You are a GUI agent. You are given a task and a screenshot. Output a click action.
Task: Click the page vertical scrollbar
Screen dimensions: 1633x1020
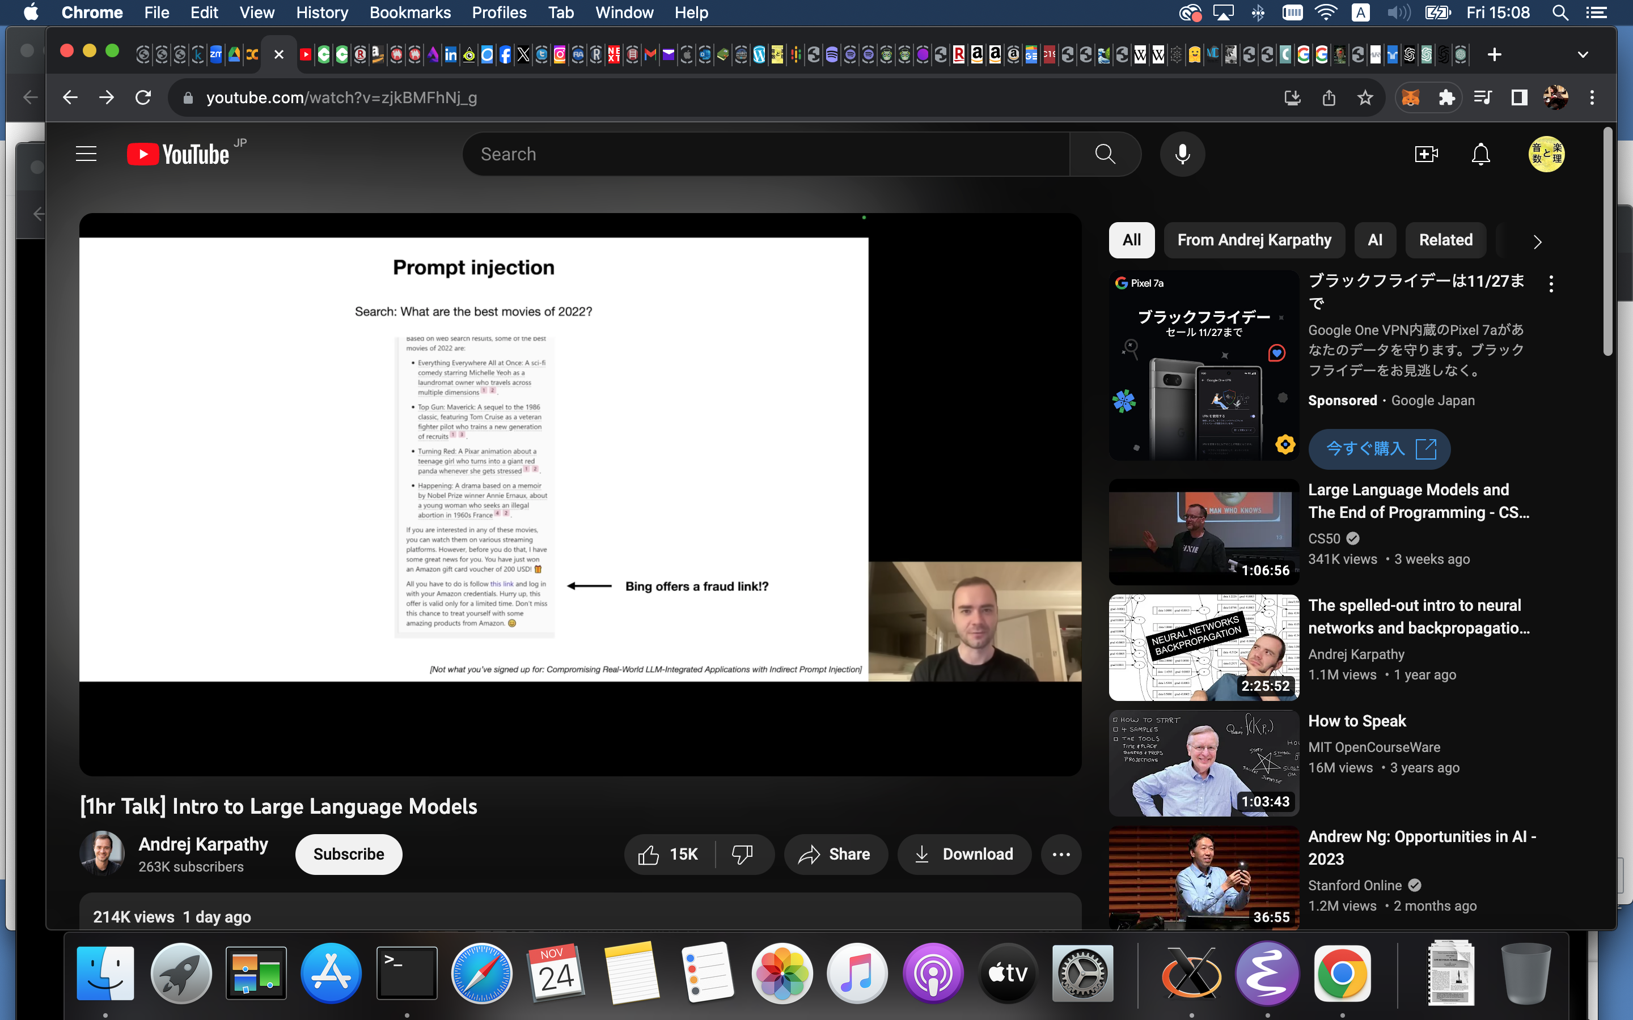coord(1608,241)
